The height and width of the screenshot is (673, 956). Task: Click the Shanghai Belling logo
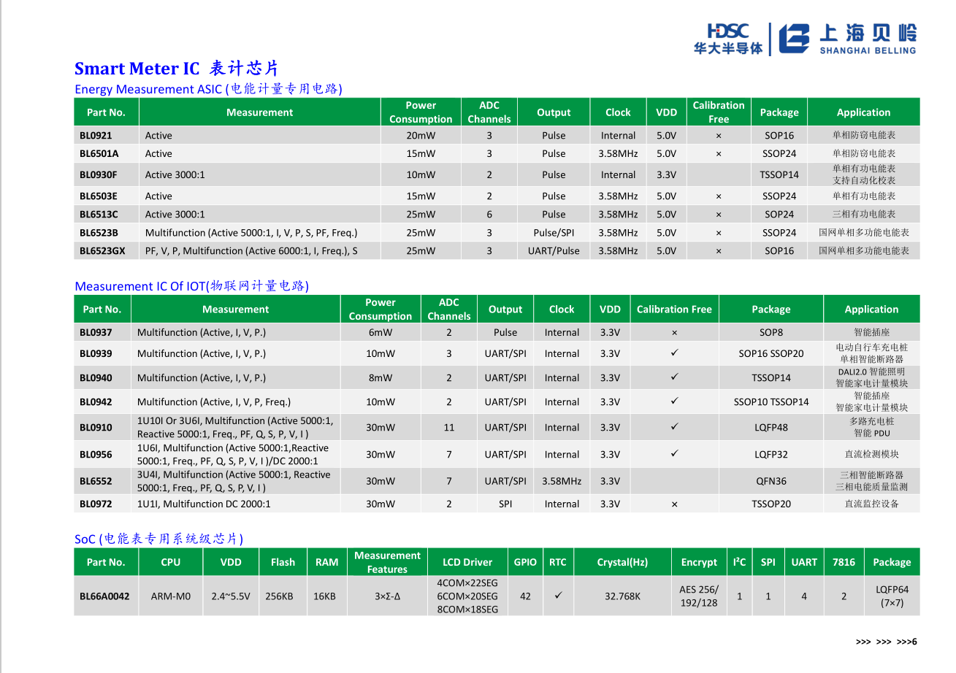pyautogui.click(x=846, y=39)
